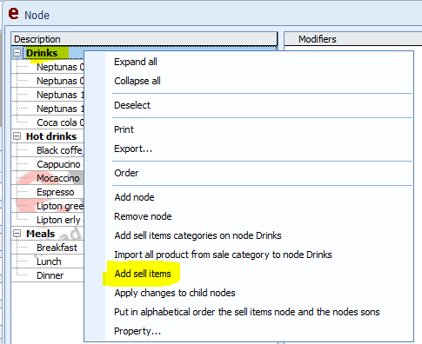
Task: Select Deselect in the context menu
Action: coord(132,105)
